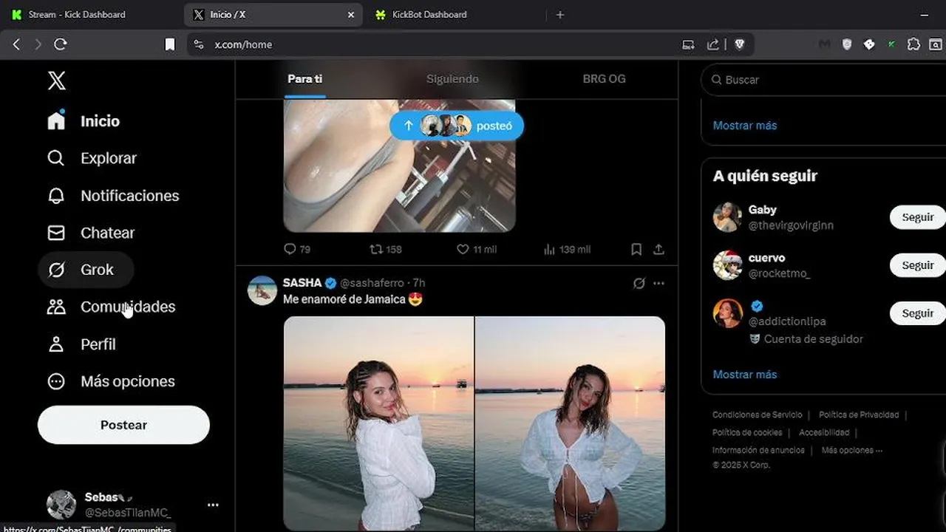Click the site info icon left of URL
The height and width of the screenshot is (532, 946).
pyautogui.click(x=198, y=44)
